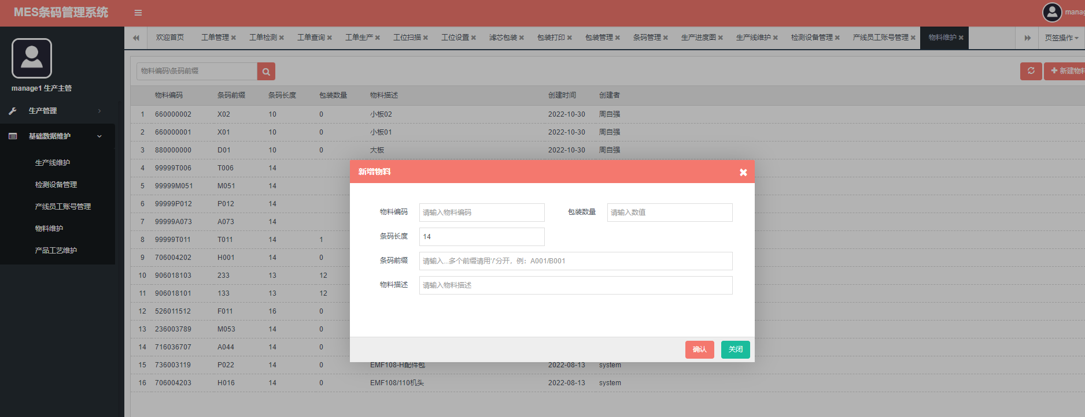The width and height of the screenshot is (1085, 417).
Task: Switch to the 生产进度图 tab
Action: pyautogui.click(x=699, y=38)
